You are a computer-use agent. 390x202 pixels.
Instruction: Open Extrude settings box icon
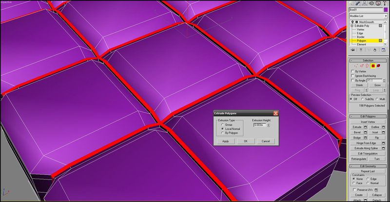(365, 127)
